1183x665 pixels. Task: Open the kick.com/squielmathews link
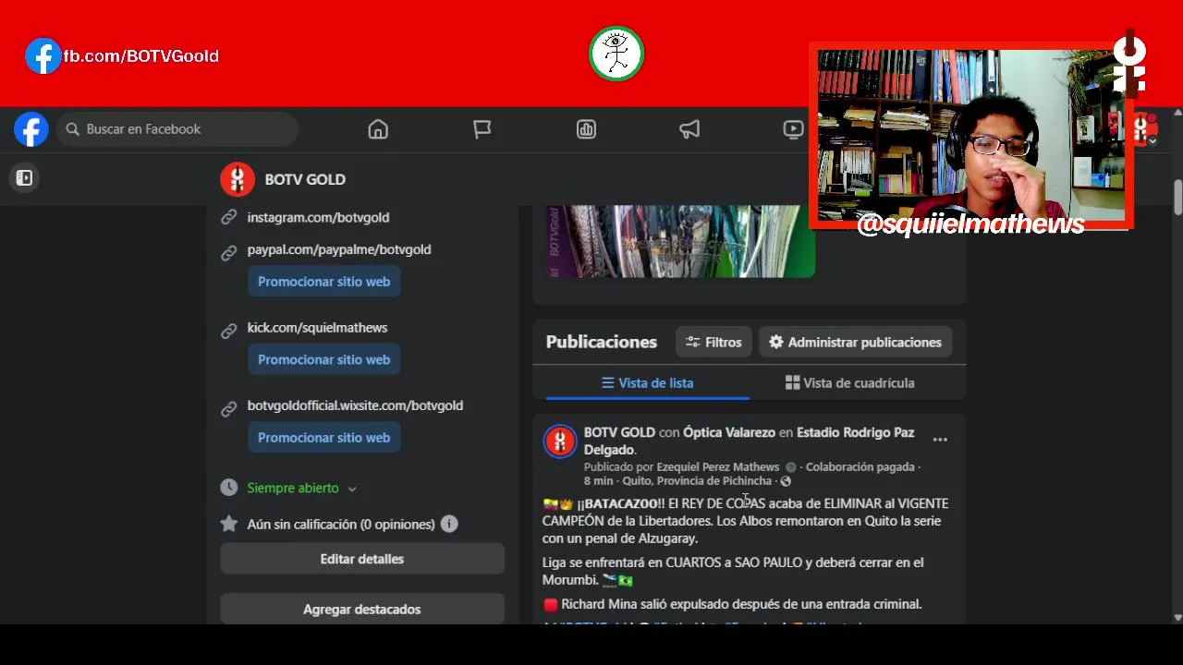pyautogui.click(x=317, y=328)
